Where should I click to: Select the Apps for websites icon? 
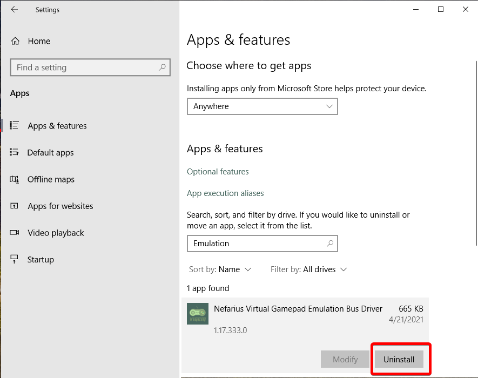(14, 206)
